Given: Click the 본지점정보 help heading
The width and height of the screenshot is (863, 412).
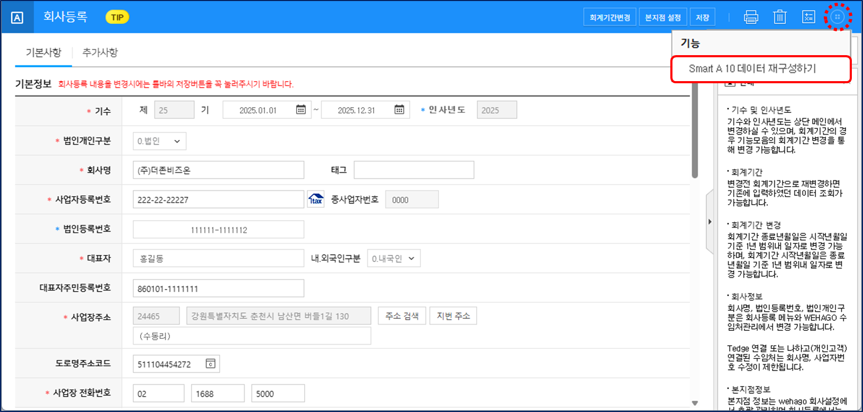Looking at the screenshot, I should [750, 389].
